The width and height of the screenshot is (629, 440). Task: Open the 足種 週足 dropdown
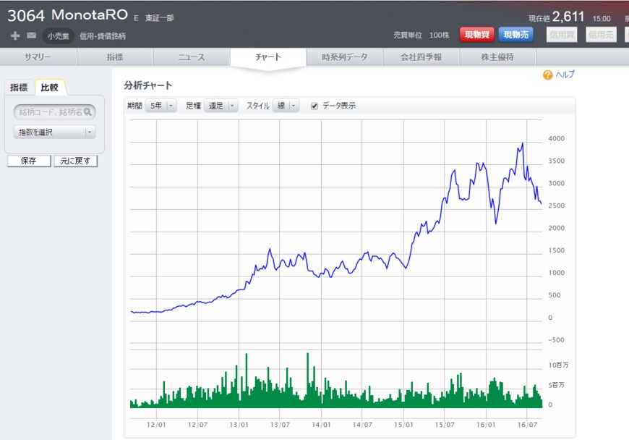(221, 106)
